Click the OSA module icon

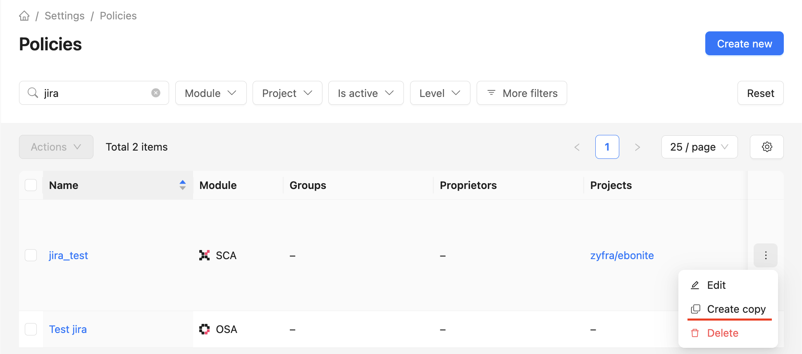(x=204, y=329)
